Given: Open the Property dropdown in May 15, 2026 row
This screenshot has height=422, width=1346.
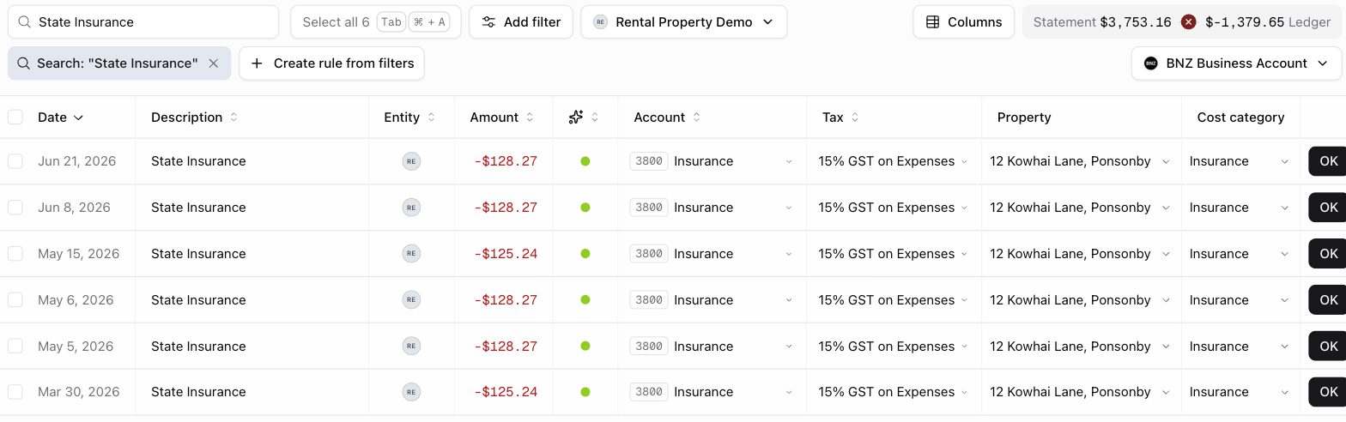Looking at the screenshot, I should click(x=1080, y=254).
